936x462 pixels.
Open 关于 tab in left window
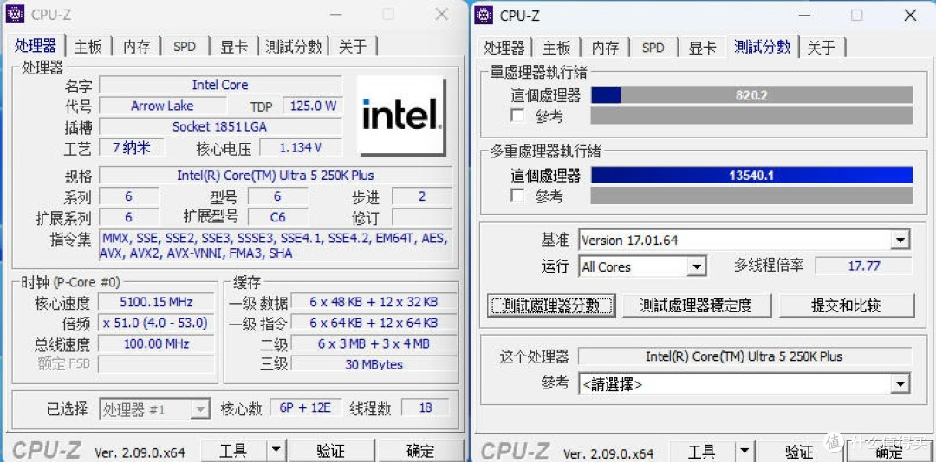point(353,47)
